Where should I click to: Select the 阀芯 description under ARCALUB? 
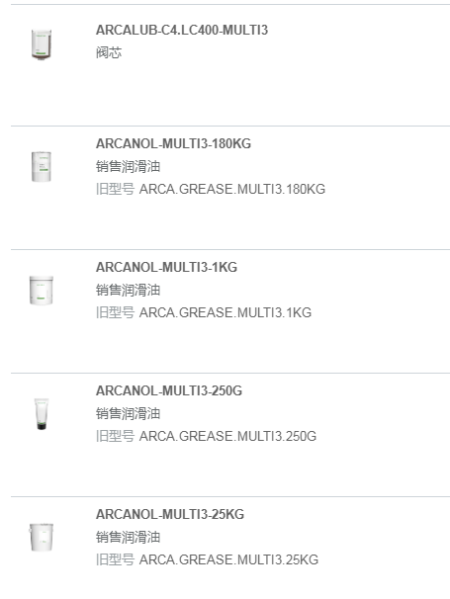(109, 52)
